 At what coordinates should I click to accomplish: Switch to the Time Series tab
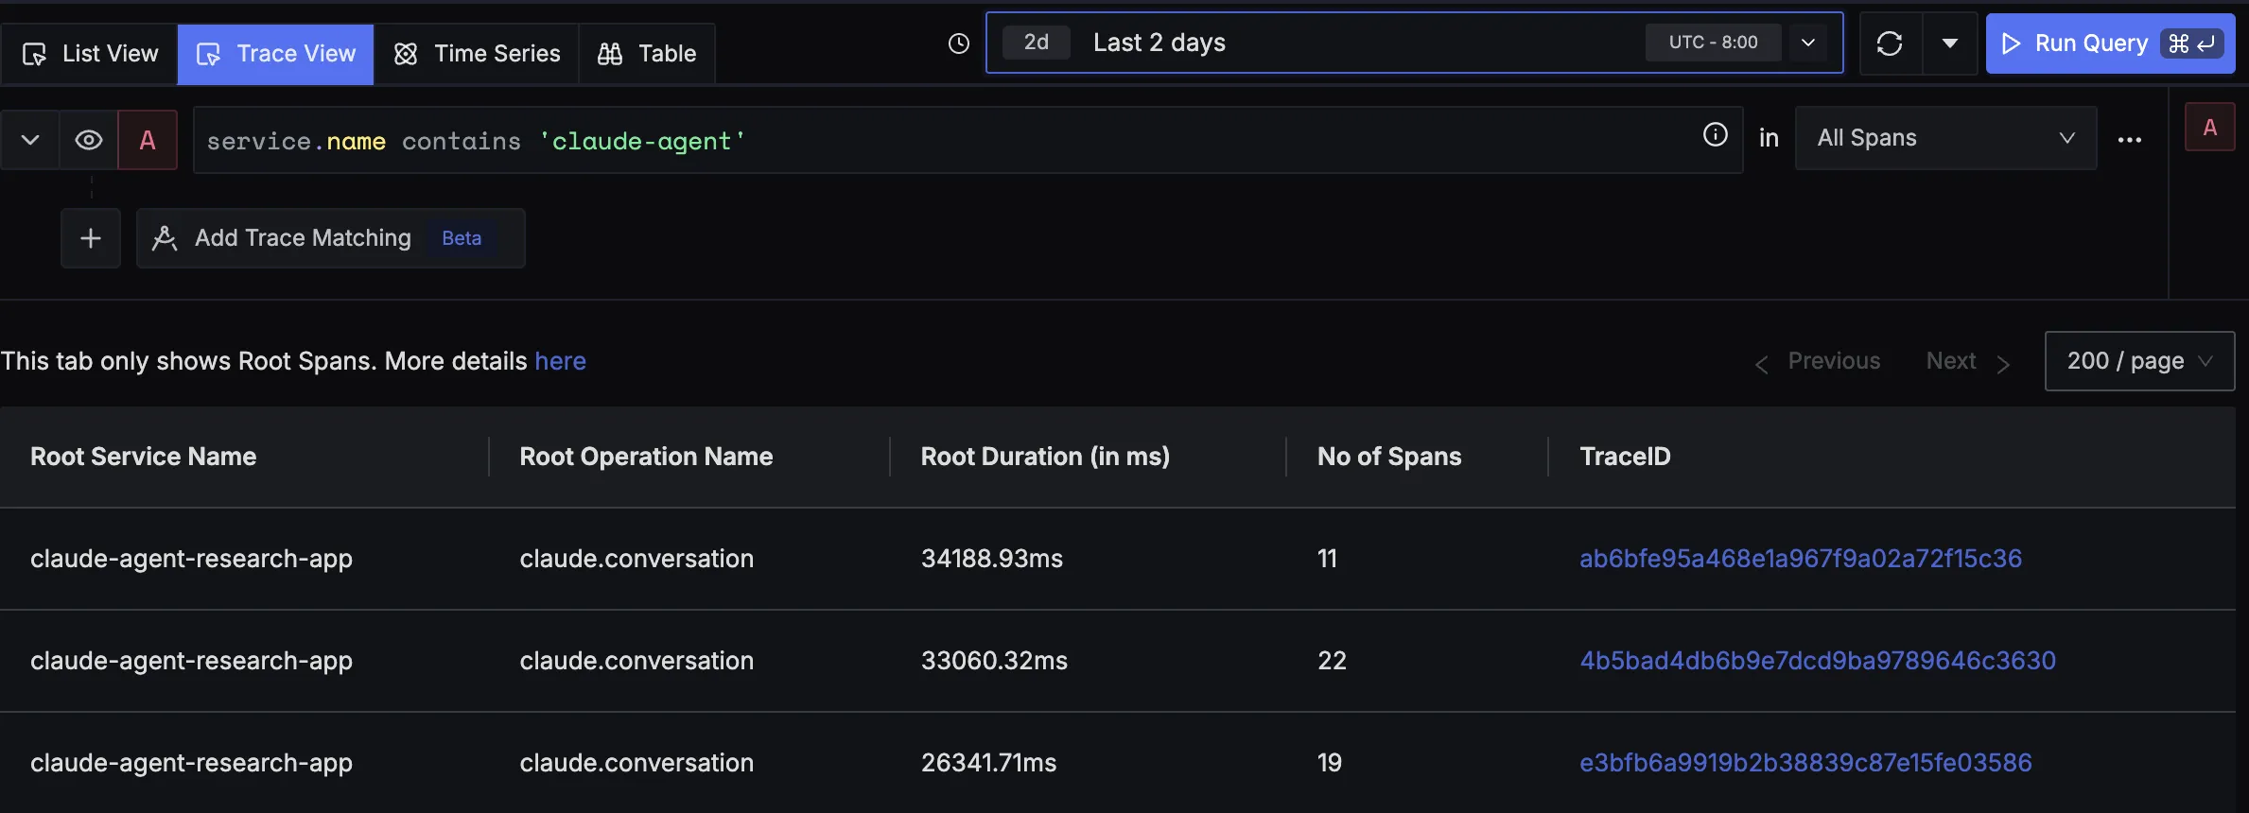click(477, 54)
